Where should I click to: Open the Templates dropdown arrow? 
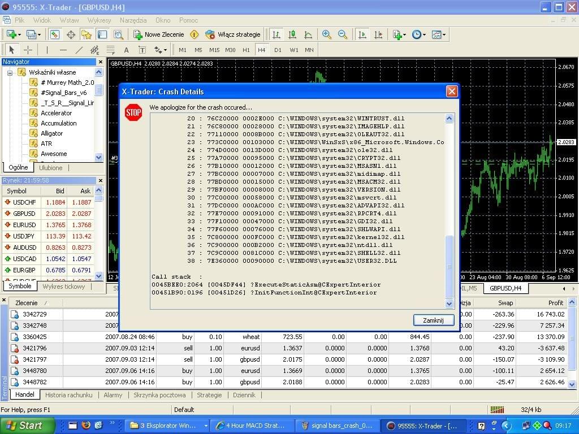[444, 35]
